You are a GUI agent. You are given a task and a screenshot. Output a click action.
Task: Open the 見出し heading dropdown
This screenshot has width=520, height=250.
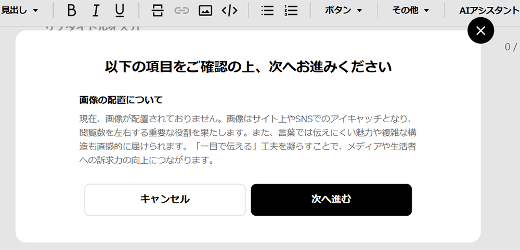coord(19,10)
